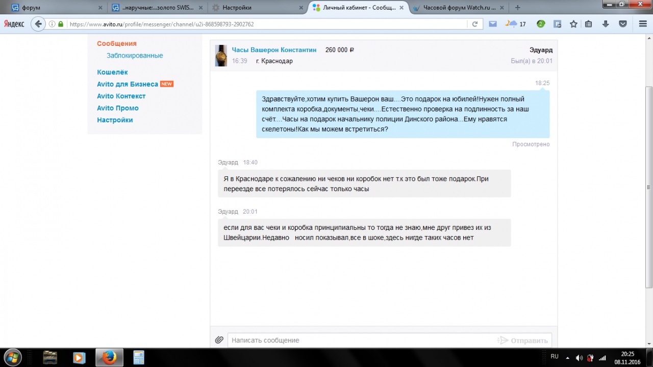Open a new tab with plus button
The width and height of the screenshot is (653, 367).
(x=518, y=8)
